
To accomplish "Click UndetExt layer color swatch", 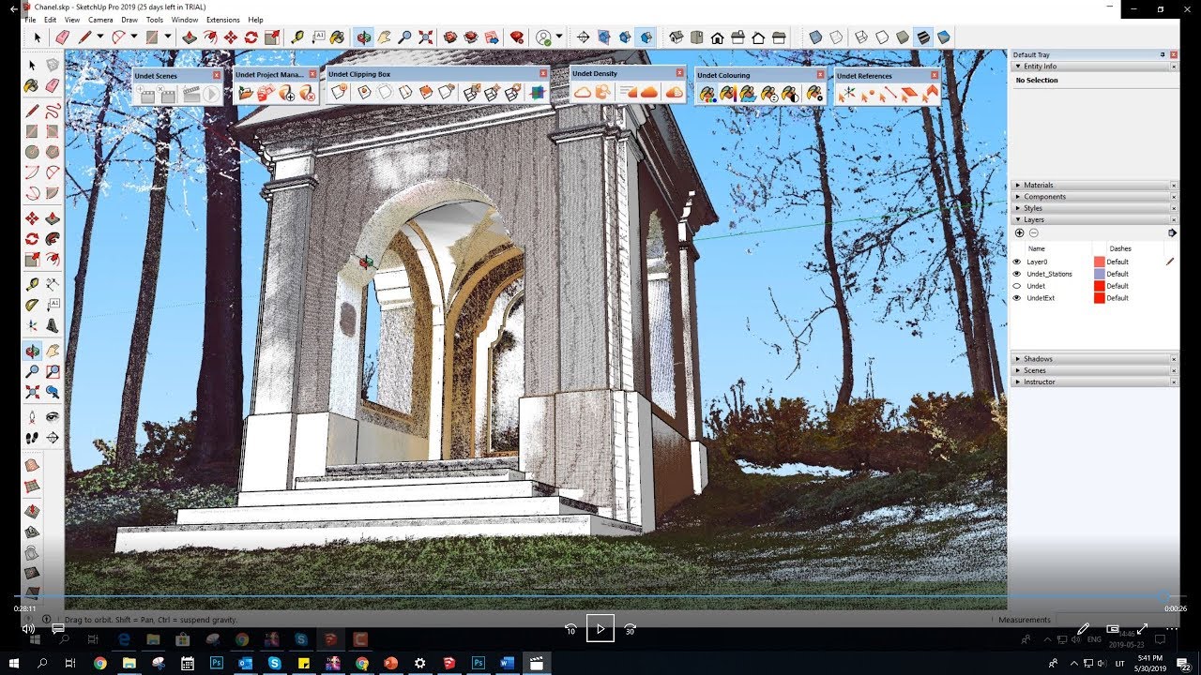I will pyautogui.click(x=1100, y=298).
